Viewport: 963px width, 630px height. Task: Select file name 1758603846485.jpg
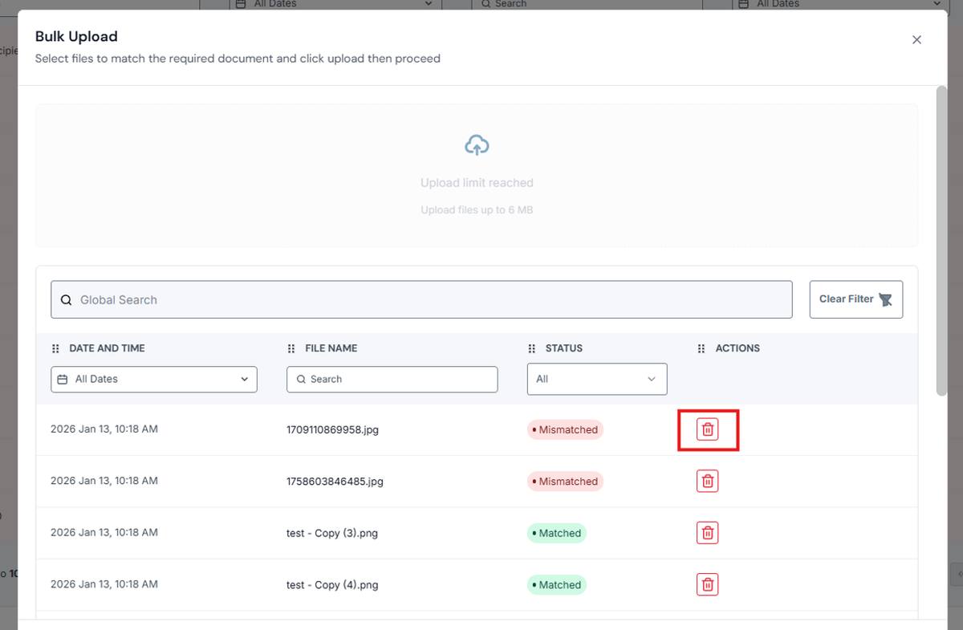pos(335,482)
